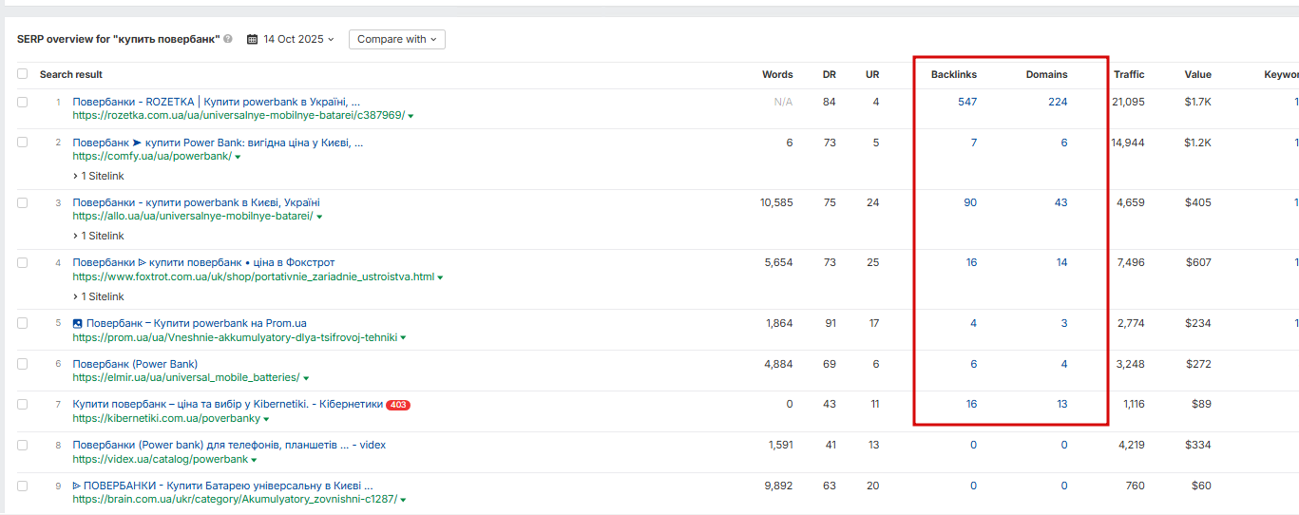
Task: Open the rozetka.com.ua URL link
Action: click(x=239, y=116)
